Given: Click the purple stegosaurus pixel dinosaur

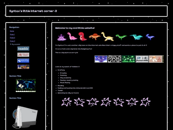Looking at the screenshot, I should 62,38.
